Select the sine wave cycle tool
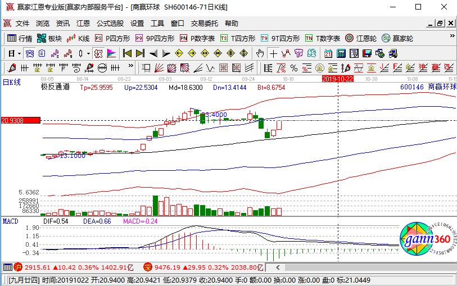The image size is (457, 286). click(359, 68)
